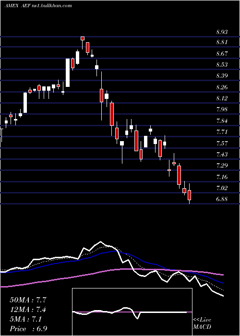
Task: Select the 7.16 price axis label
Action: click(222, 177)
